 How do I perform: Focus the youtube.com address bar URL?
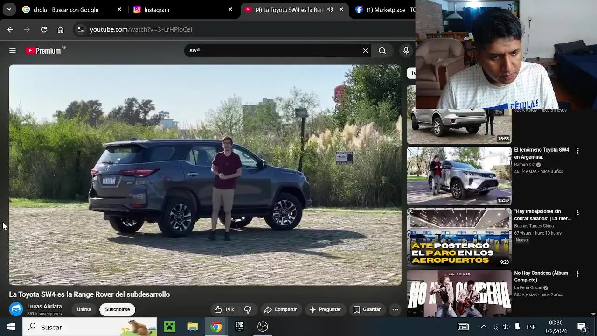141,29
